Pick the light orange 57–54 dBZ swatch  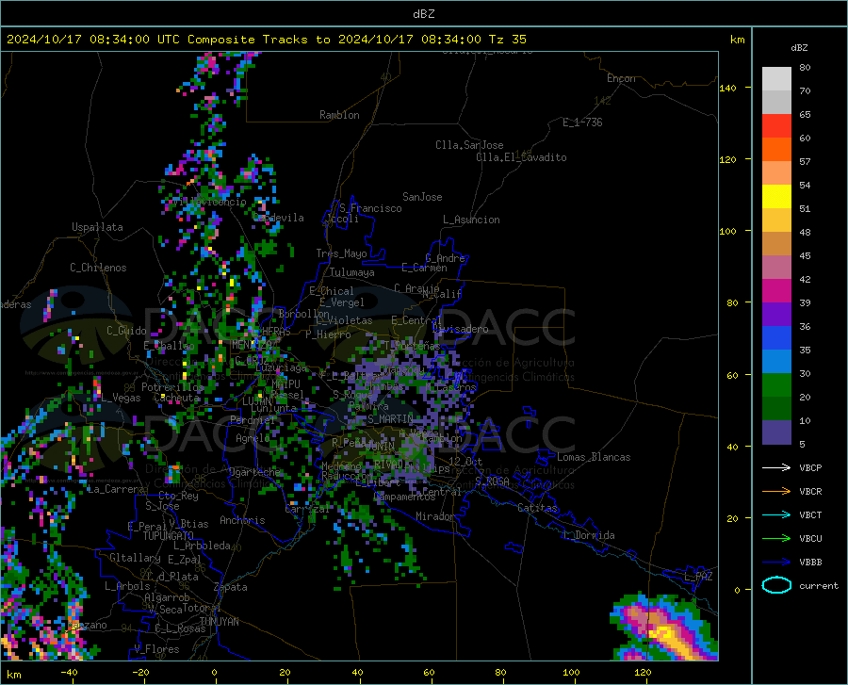(776, 173)
